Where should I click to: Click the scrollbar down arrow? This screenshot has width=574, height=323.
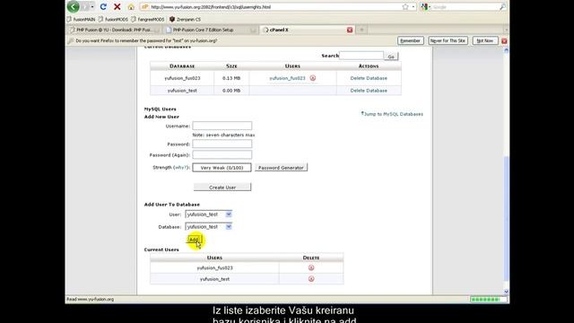pos(506,292)
